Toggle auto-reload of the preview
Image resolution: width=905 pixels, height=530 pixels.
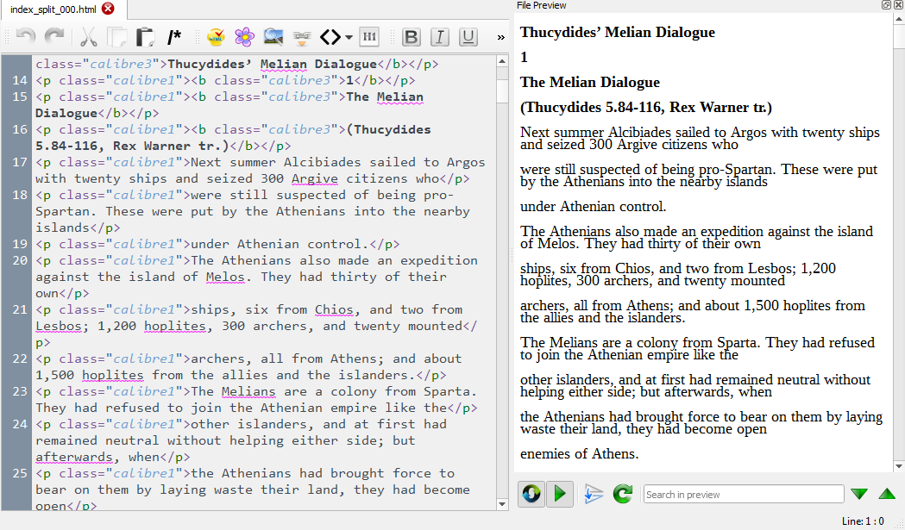pos(531,494)
